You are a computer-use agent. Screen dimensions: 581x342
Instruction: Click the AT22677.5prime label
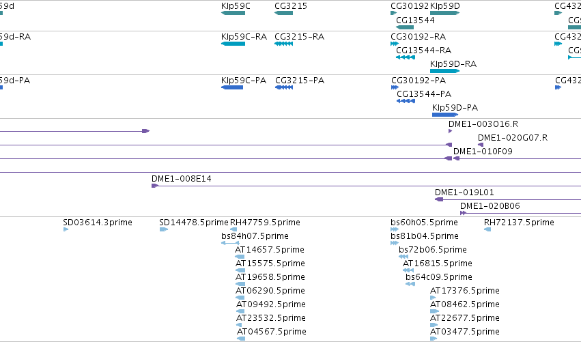point(465,317)
